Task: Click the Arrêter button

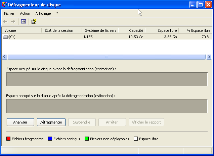Action: coord(112,122)
